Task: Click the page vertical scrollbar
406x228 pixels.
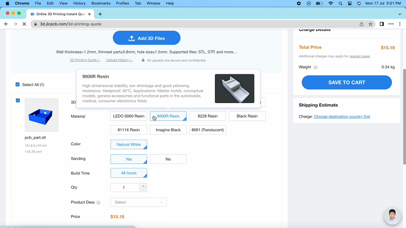Action: (x=404, y=117)
